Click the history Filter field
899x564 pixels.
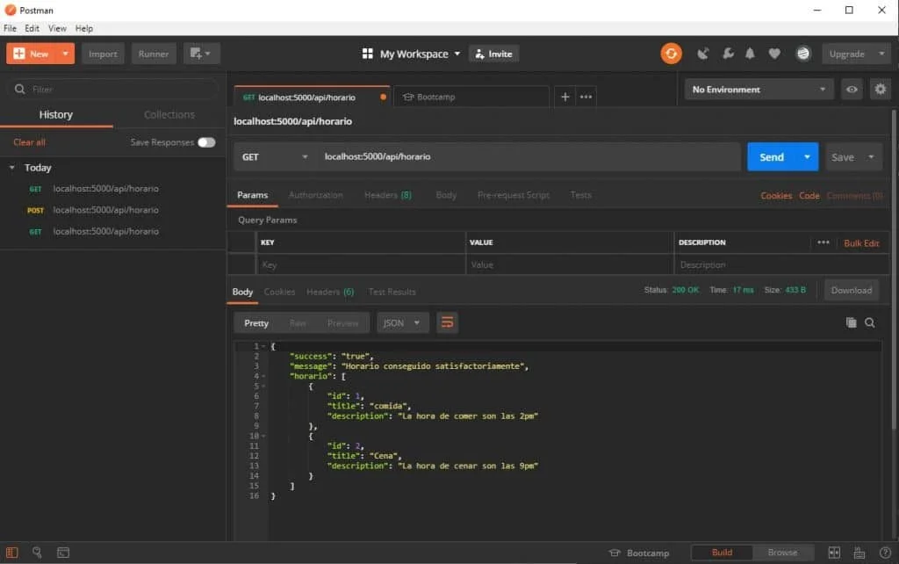113,89
